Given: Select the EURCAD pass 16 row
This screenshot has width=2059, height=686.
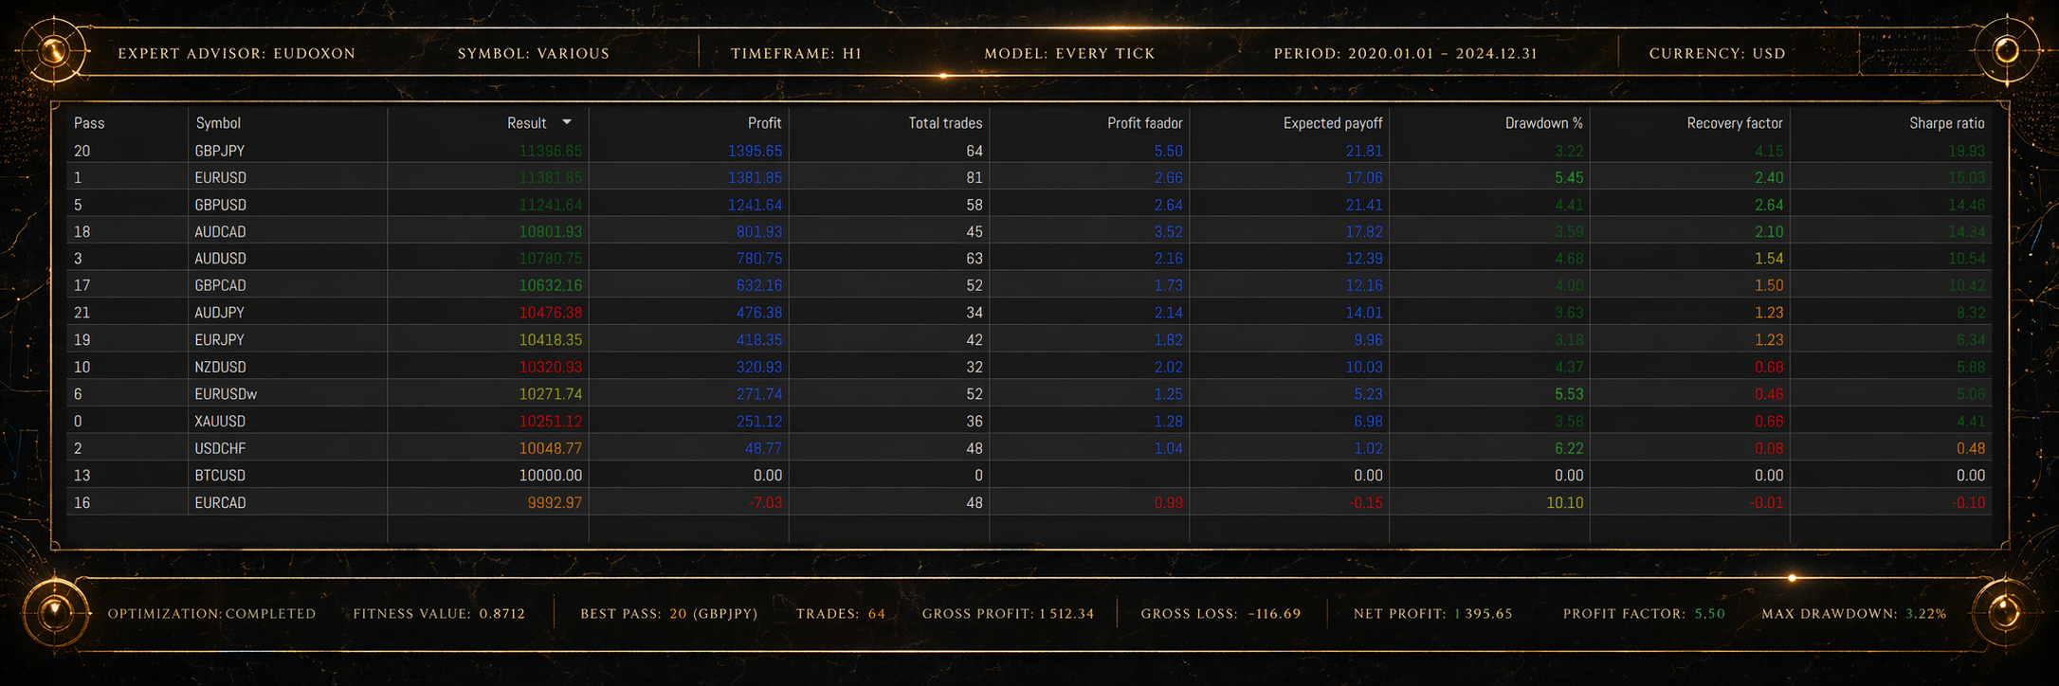Looking at the screenshot, I should [x=220, y=503].
